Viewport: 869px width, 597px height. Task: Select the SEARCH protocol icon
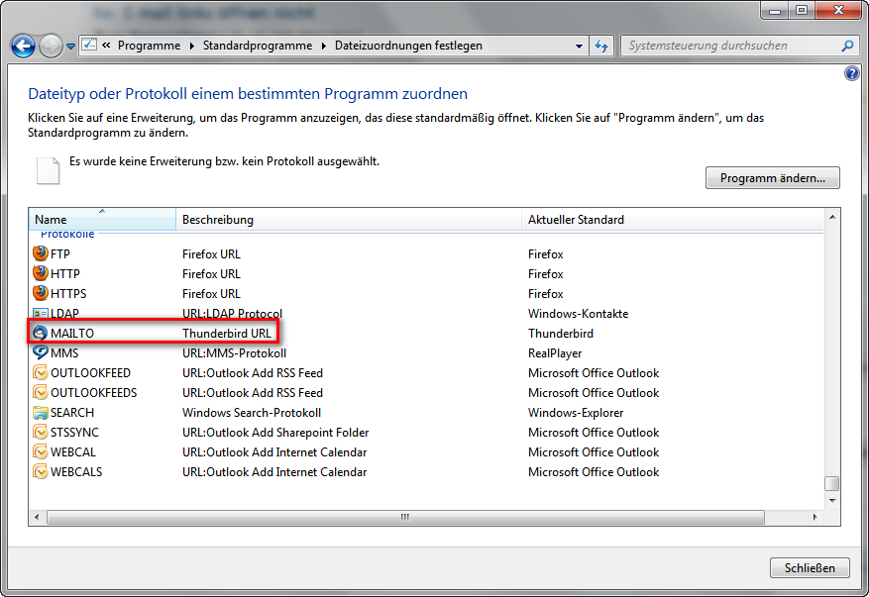(x=41, y=413)
